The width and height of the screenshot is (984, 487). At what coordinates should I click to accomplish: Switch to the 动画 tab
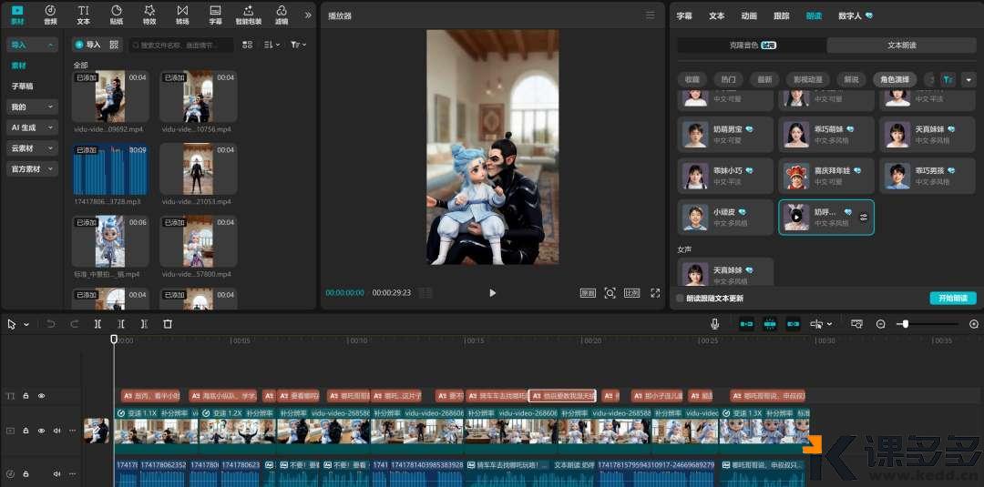[749, 15]
